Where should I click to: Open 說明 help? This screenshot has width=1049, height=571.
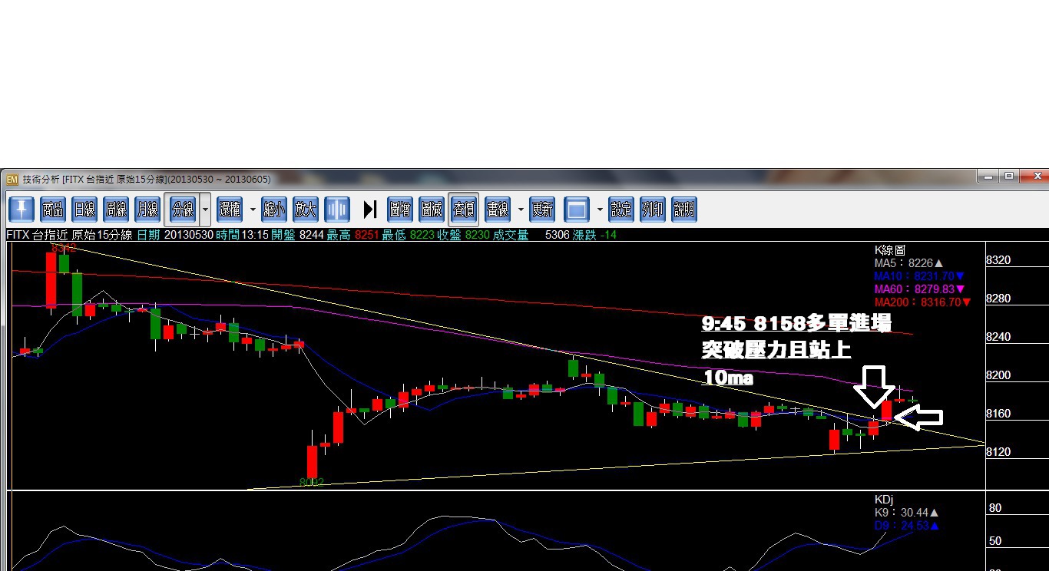pyautogui.click(x=684, y=209)
